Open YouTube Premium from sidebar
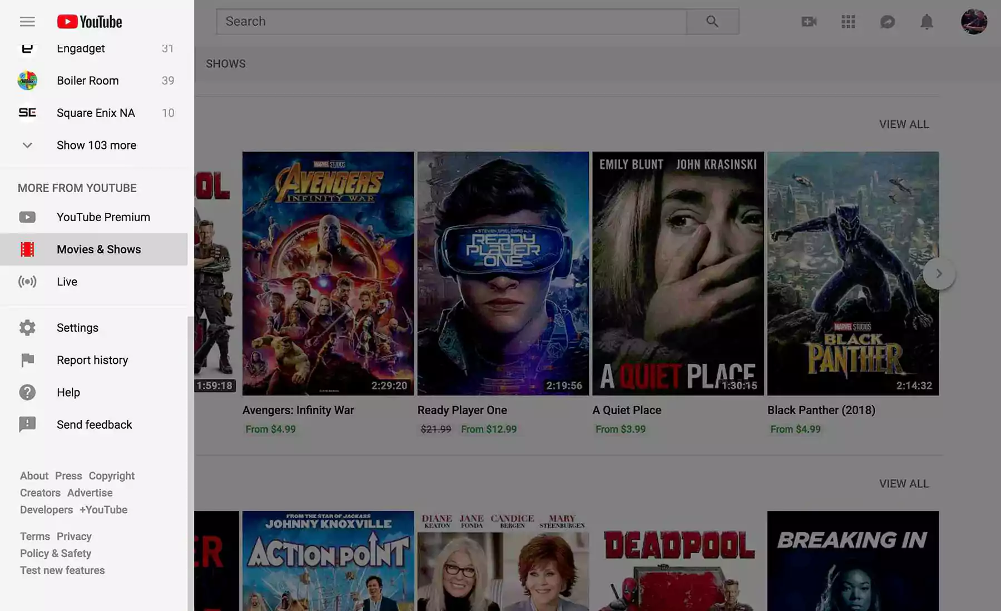 [x=103, y=217]
